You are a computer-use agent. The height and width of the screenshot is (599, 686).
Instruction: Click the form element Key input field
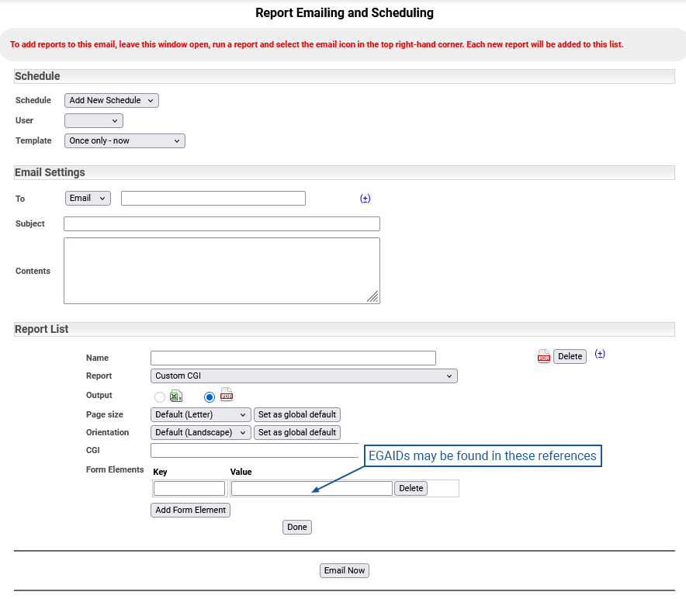189,488
